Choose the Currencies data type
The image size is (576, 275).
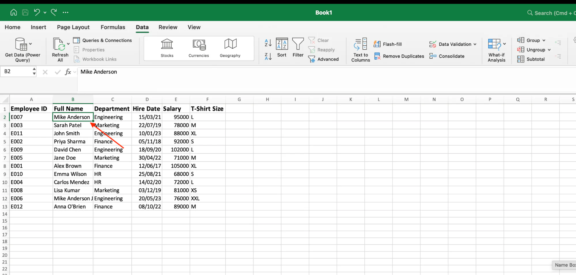pos(199,48)
